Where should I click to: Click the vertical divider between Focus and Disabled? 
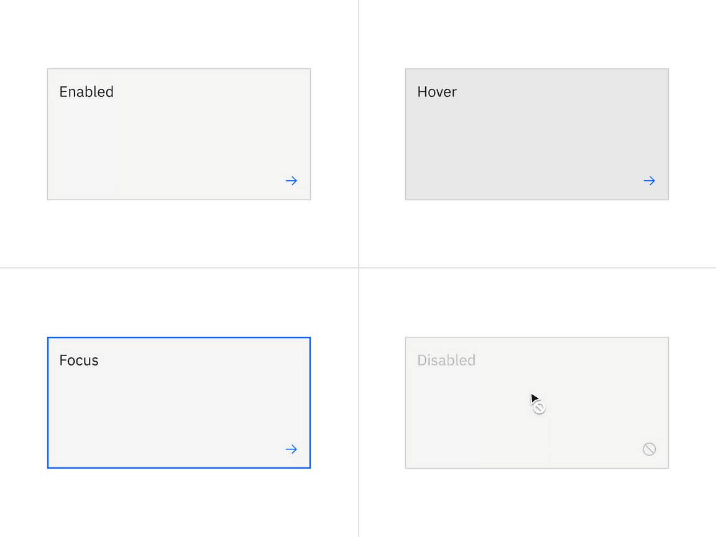click(359, 403)
